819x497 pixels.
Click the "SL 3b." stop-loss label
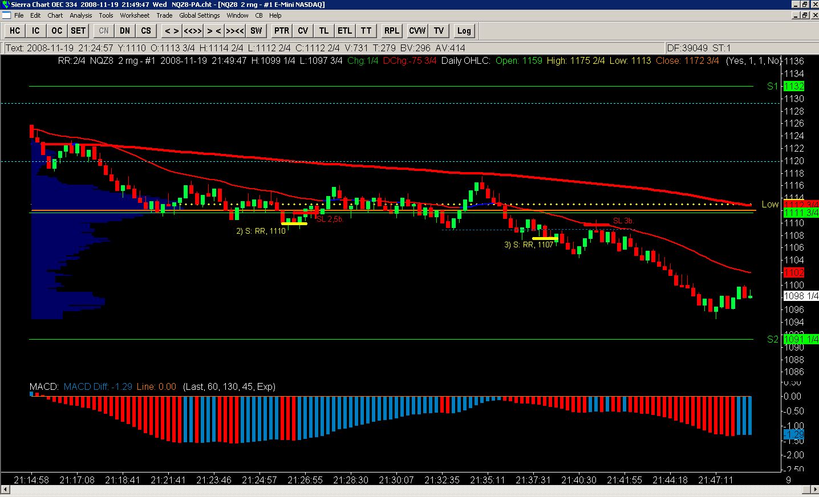pos(623,221)
